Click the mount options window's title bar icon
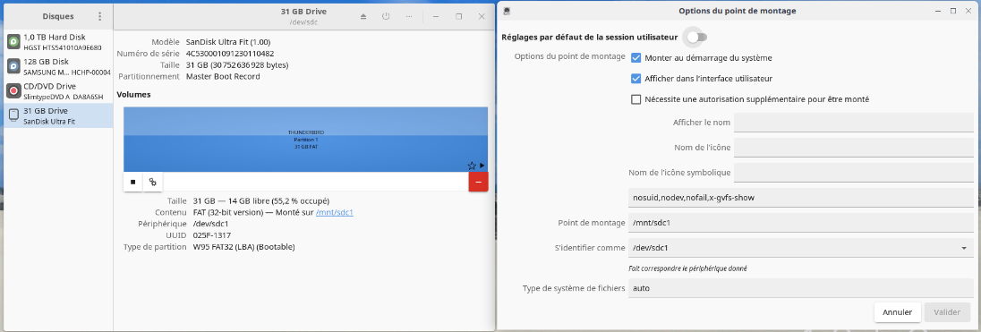This screenshot has height=332, width=981. click(x=507, y=11)
